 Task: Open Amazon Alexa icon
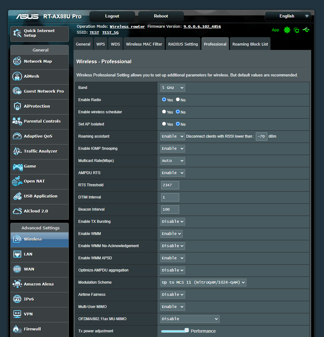click(x=17, y=284)
